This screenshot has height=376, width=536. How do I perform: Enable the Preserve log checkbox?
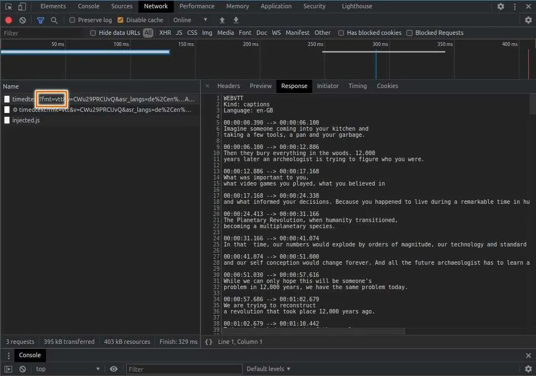(72, 20)
